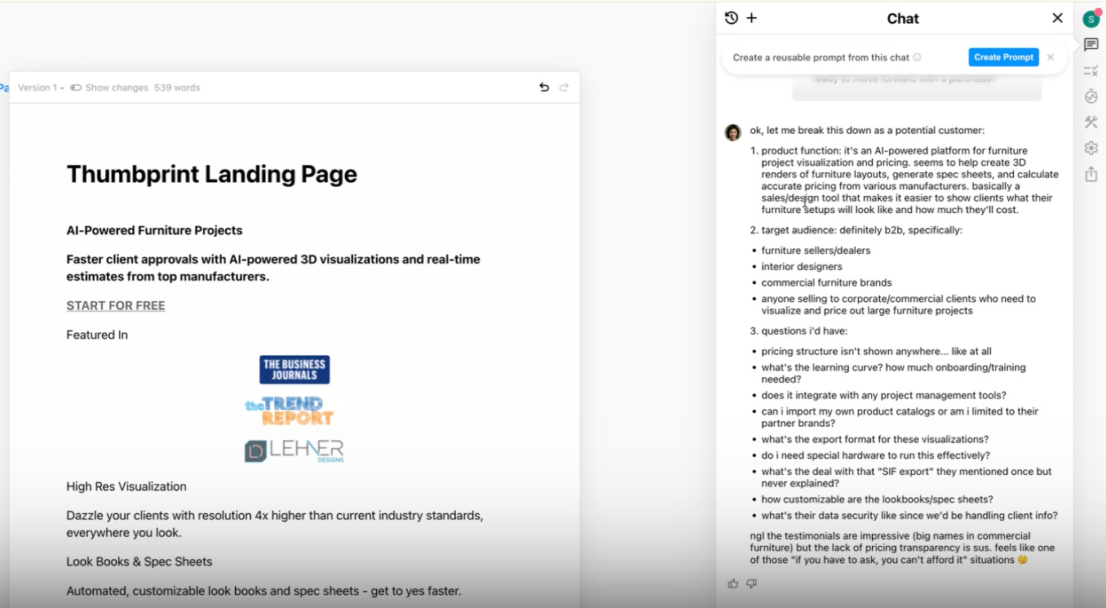Thumbs up the chat response
Image resolution: width=1106 pixels, height=608 pixels.
(732, 584)
